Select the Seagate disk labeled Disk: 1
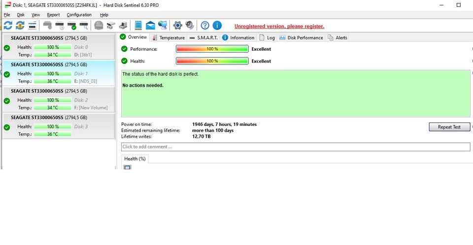The image size is (473, 245). [59, 73]
